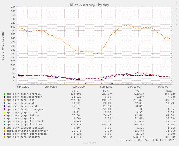Select the app.bsky.feed.like legend label

[21, 100]
